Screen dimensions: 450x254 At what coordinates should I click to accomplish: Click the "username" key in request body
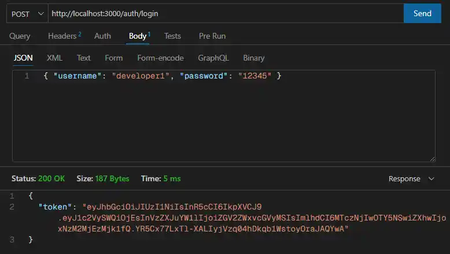77,76
